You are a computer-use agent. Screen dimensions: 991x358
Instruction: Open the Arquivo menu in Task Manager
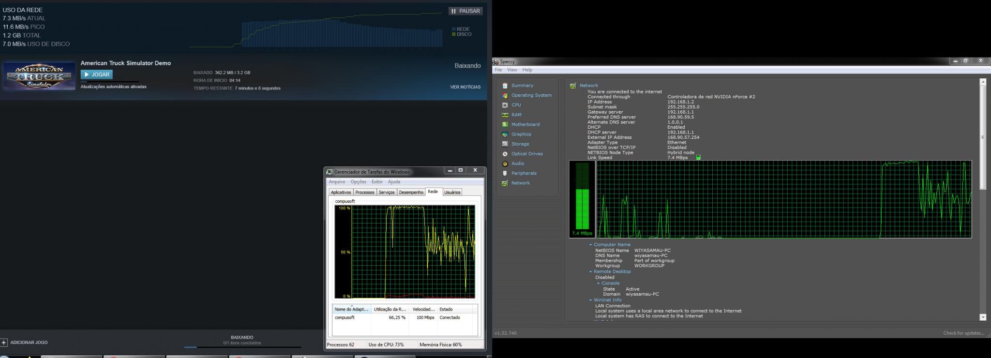[337, 182]
